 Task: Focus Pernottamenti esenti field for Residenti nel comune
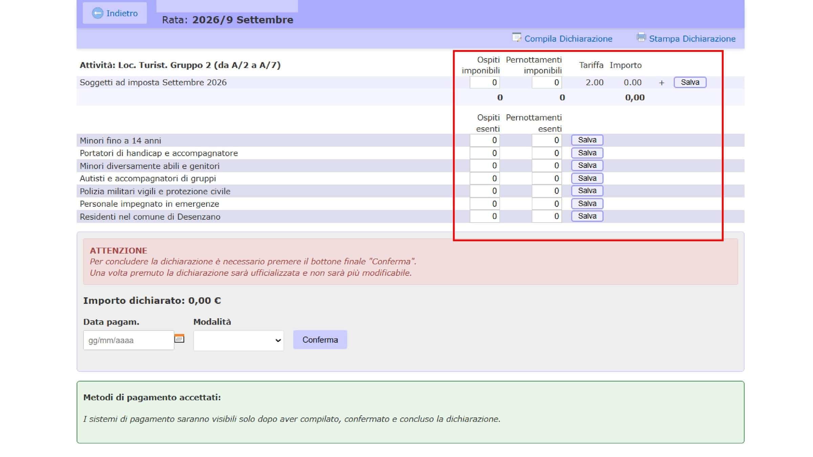pos(547,216)
